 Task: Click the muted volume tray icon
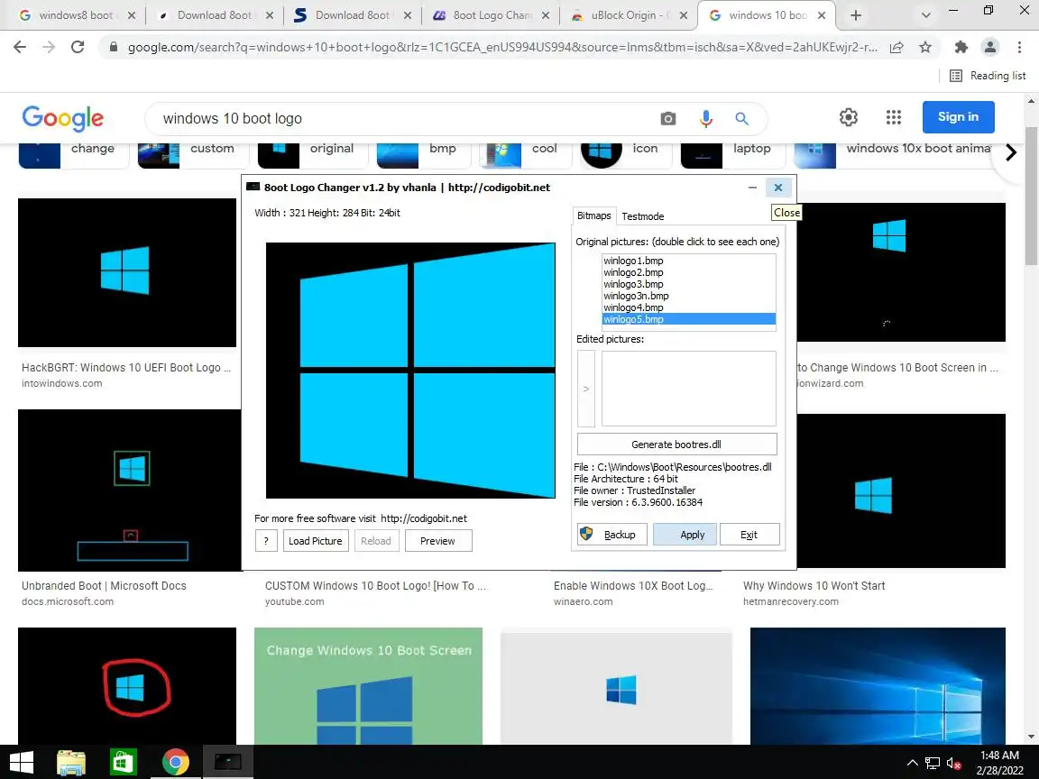click(x=954, y=763)
